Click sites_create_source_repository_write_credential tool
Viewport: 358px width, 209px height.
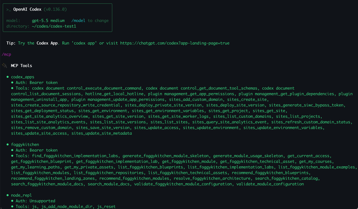pos(65,105)
